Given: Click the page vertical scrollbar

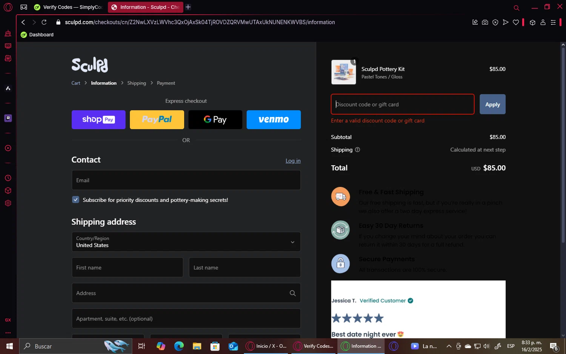Looking at the screenshot, I should click(563, 145).
